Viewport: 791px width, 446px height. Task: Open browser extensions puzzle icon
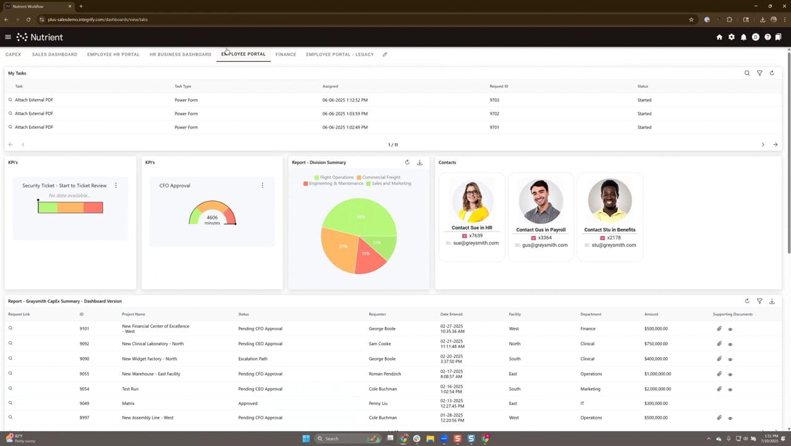(730, 19)
